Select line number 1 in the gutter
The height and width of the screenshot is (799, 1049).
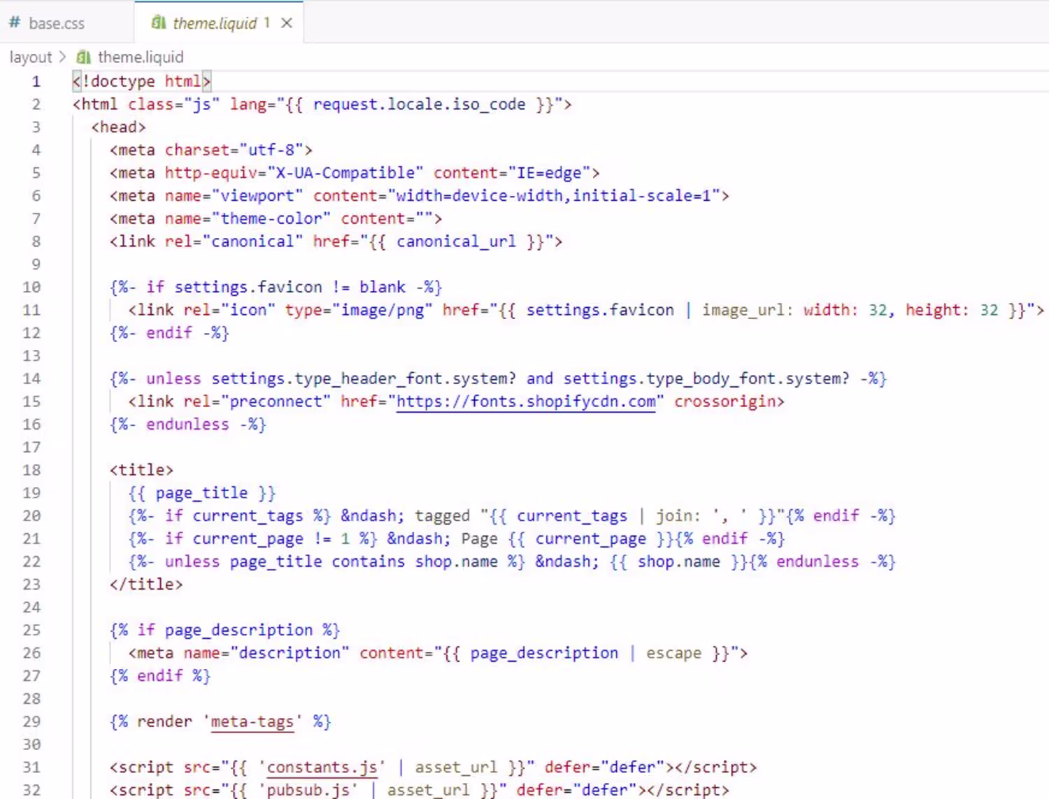36,81
